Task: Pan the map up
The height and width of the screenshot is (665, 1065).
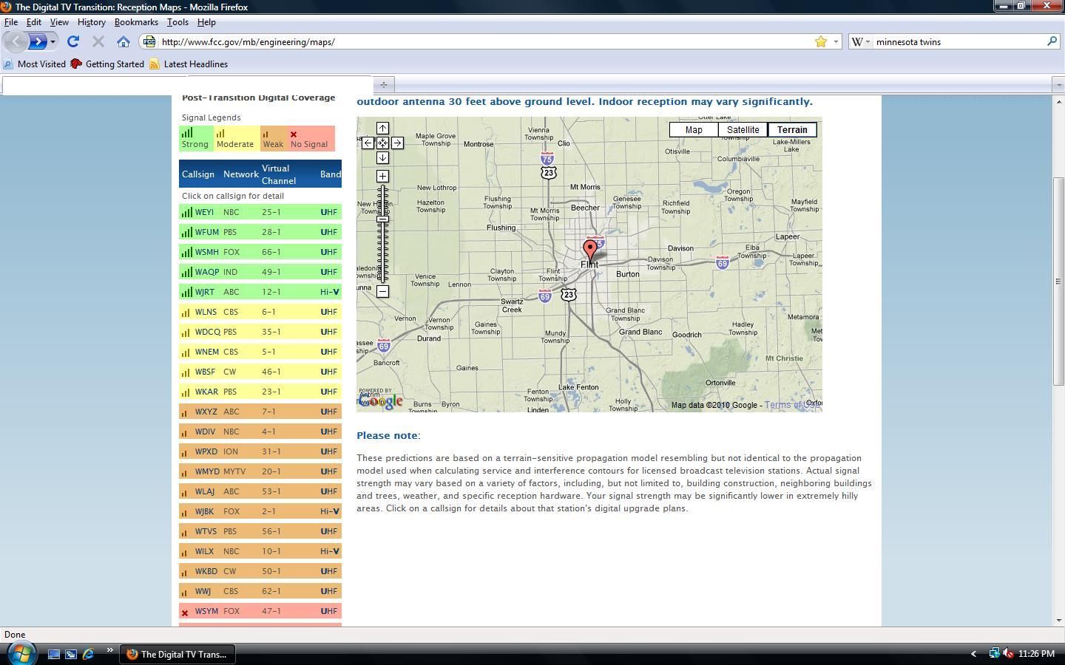Action: coord(382,129)
